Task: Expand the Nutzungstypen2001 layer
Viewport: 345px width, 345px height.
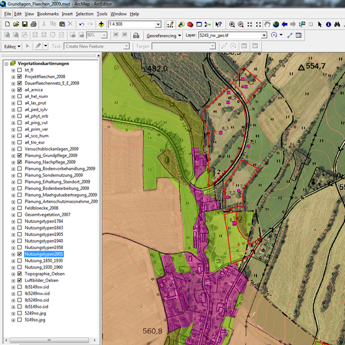Action: click(13, 254)
